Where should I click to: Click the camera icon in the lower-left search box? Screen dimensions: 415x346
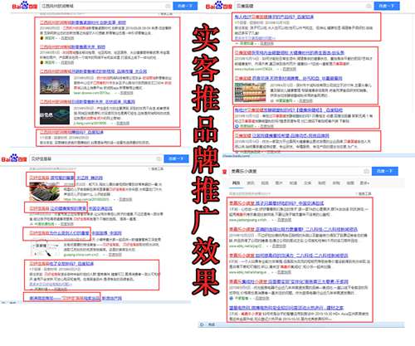[159, 158]
